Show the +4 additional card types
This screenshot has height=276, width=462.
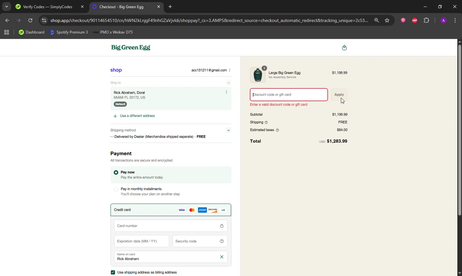tap(223, 210)
